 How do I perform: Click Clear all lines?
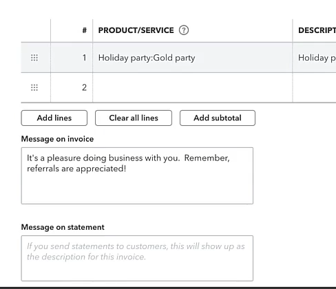(134, 118)
